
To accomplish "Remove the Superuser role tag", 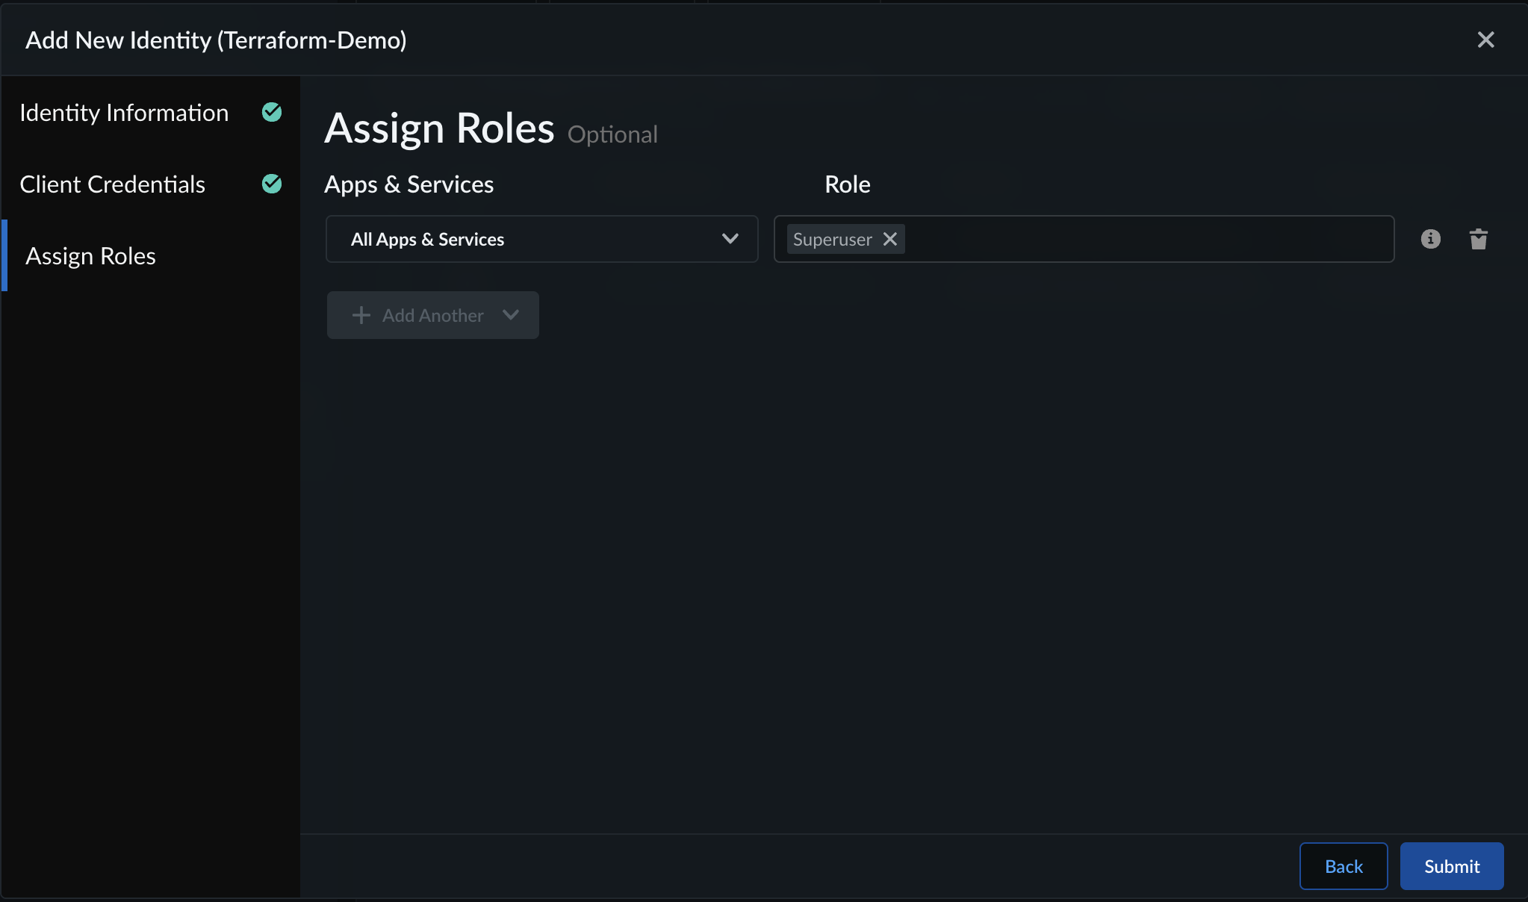I will [889, 239].
